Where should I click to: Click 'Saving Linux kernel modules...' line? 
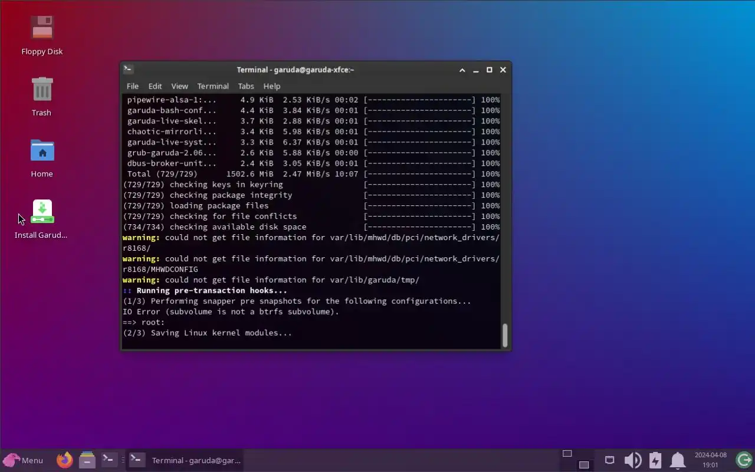point(207,333)
